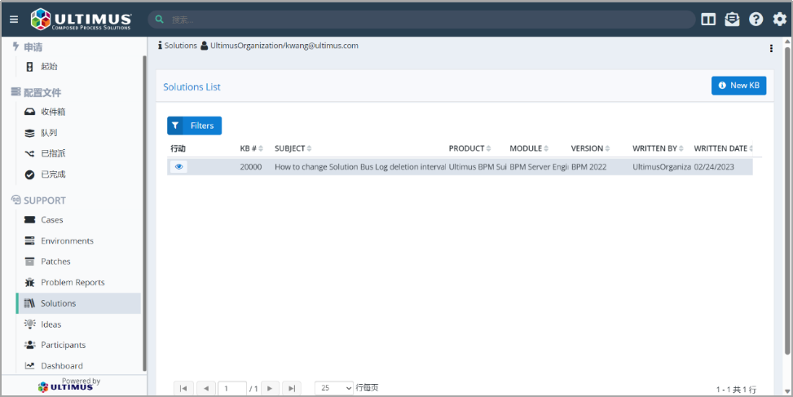The height and width of the screenshot is (397, 793).
Task: Click the user icon beside UltimusOrganization
Action: tap(205, 46)
